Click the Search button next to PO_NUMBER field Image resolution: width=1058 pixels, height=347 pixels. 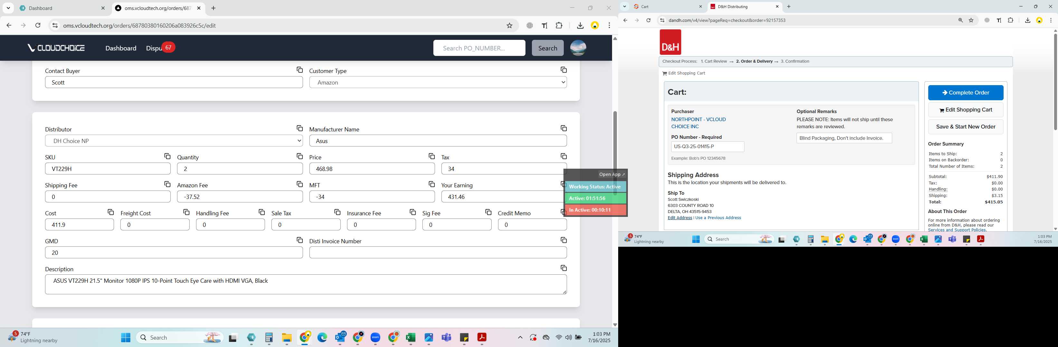click(x=547, y=48)
